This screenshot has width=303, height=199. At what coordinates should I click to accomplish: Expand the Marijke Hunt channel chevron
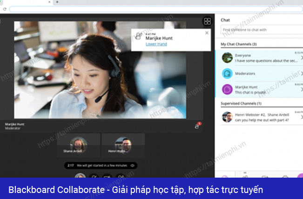pos(302,89)
